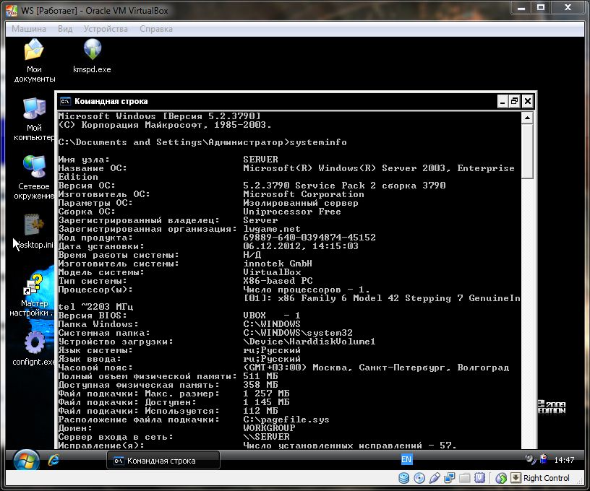This screenshot has height=491, width=590.
Task: Select the desktop.ini file icon
Action: 34,232
